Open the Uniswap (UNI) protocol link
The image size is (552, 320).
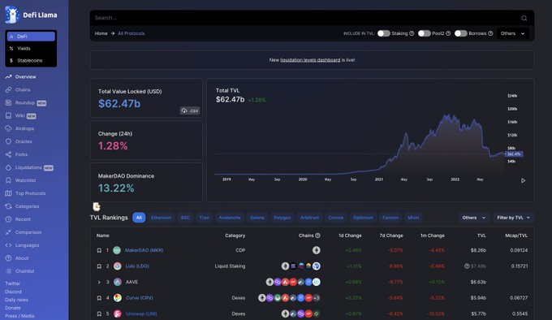141,314
